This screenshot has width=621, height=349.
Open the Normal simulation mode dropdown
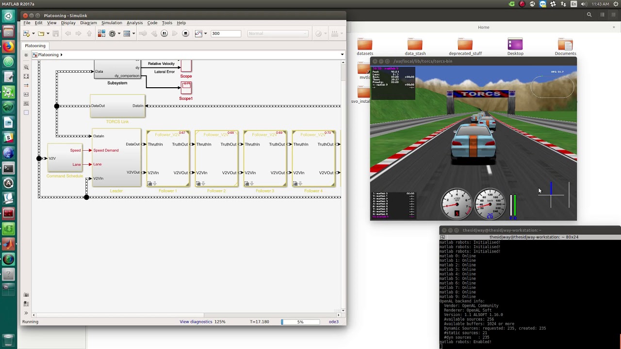coord(278,33)
